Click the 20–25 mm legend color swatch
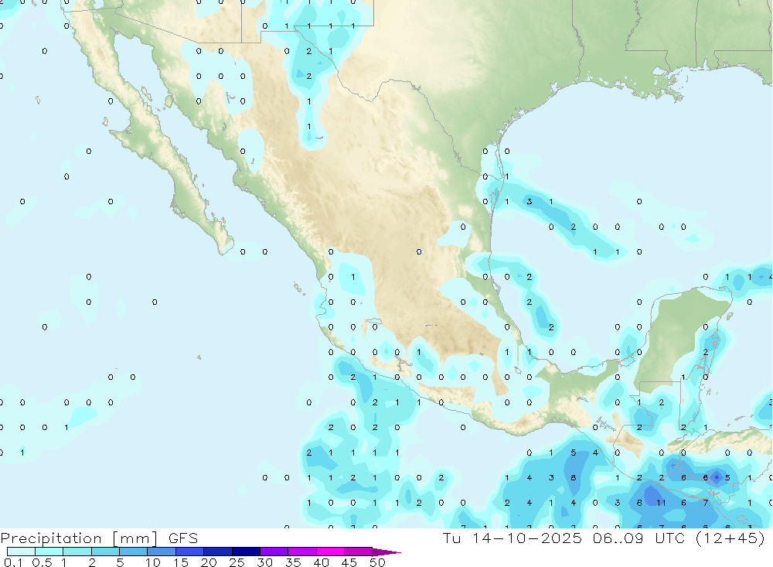 (x=218, y=552)
